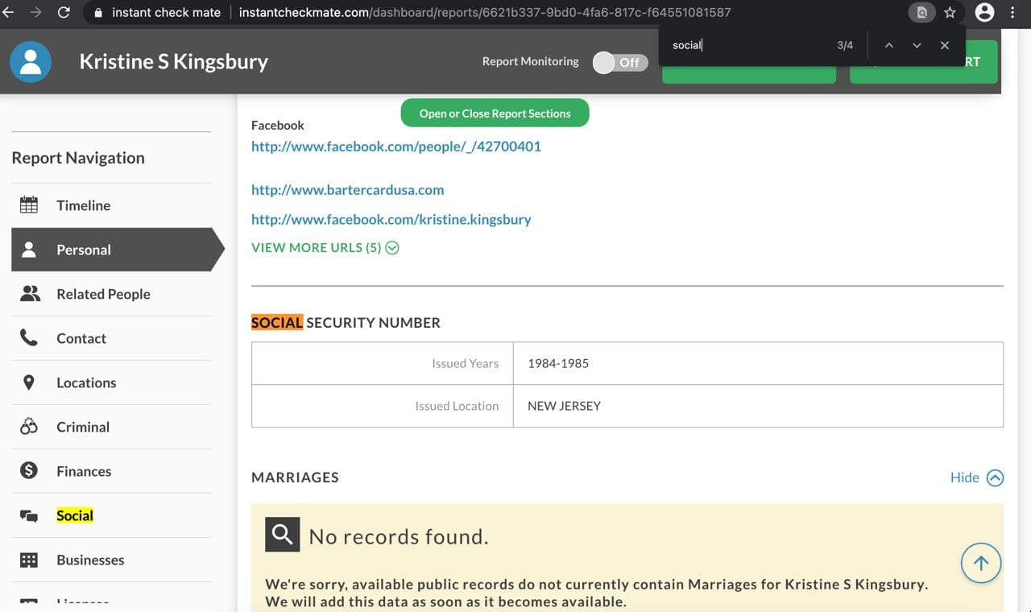Screen dimensions: 1031x612
Task: Click the profile avatar of Kristine S Kingsbury
Action: pos(31,61)
